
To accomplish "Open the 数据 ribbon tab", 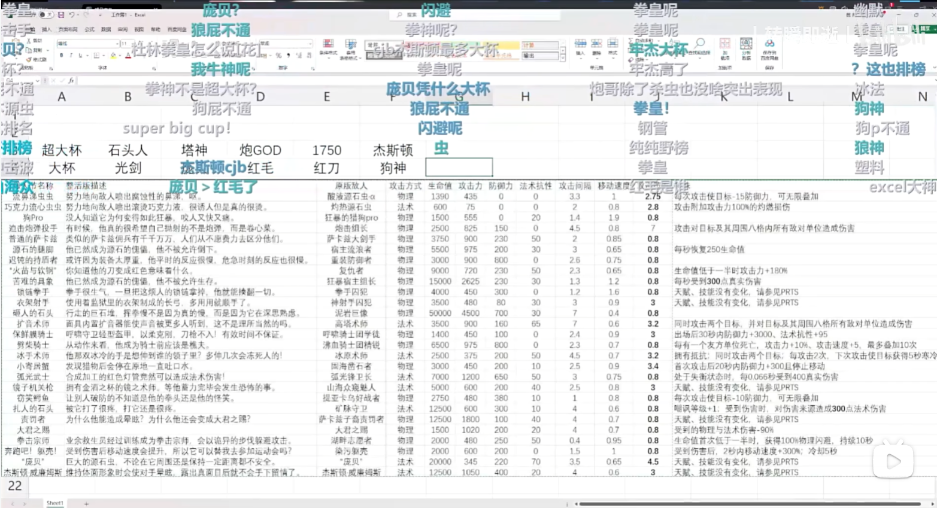I will coord(106,29).
